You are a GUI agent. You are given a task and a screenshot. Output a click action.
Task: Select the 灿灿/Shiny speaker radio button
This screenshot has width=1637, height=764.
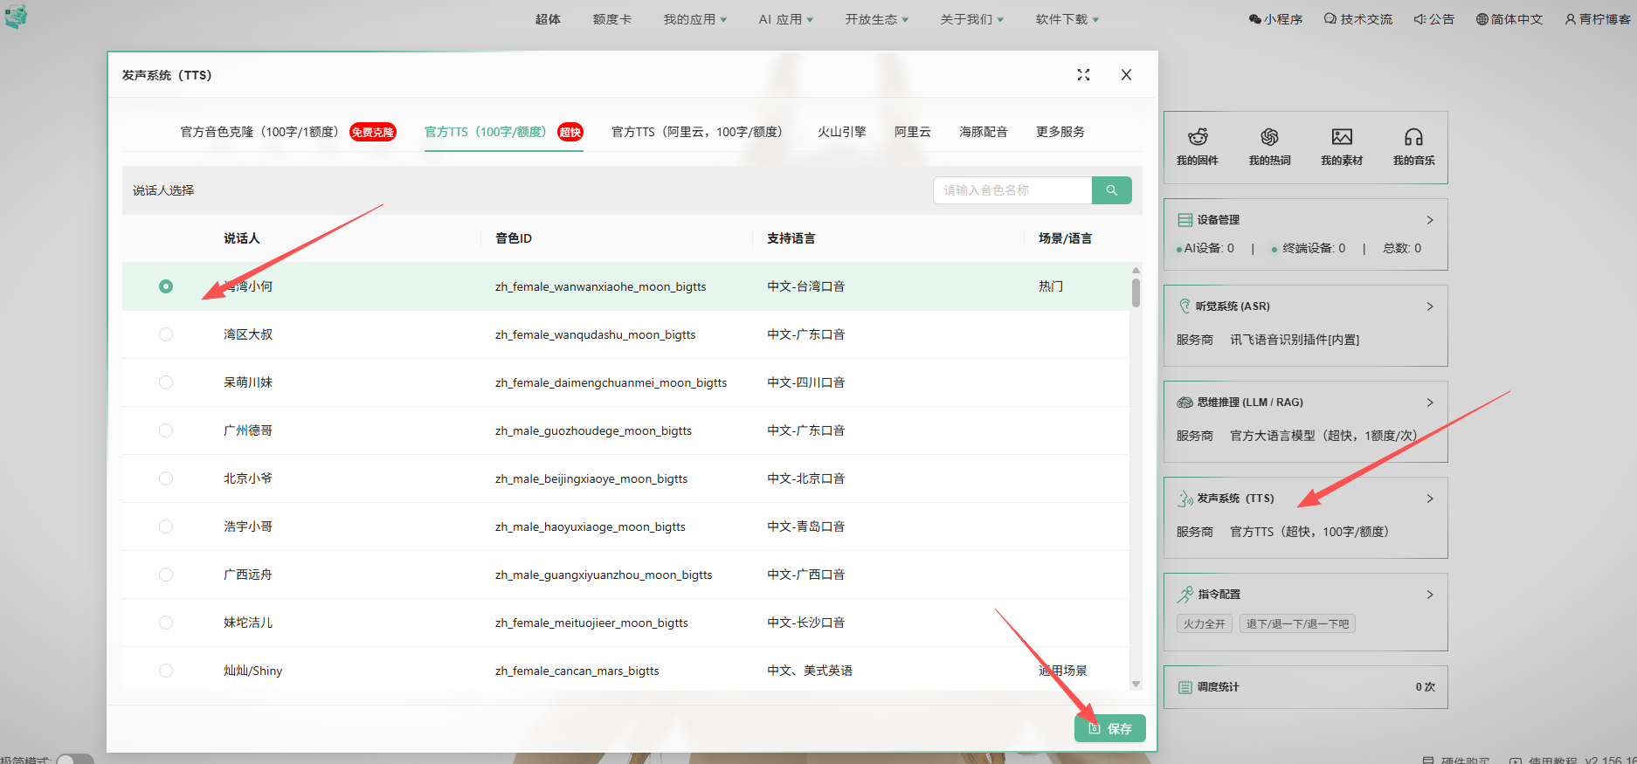[166, 671]
